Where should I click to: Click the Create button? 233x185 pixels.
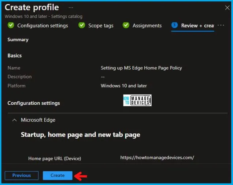click(x=58, y=175)
